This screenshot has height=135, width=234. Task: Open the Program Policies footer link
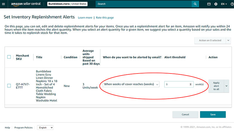click(23, 128)
